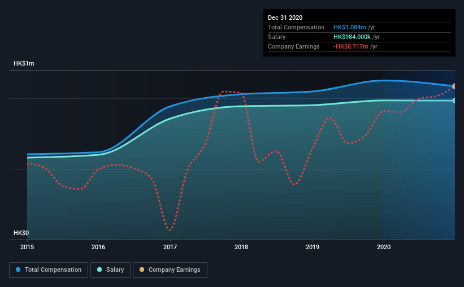The width and height of the screenshot is (464, 287).
Task: Toggle the Salary legend button
Action: pos(110,270)
